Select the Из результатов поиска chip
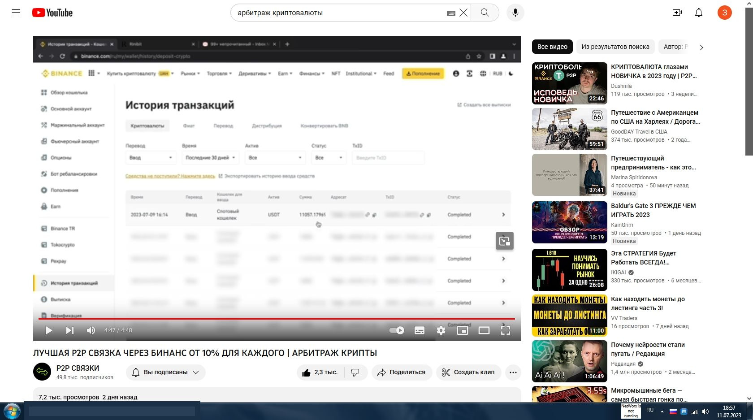 615,47
